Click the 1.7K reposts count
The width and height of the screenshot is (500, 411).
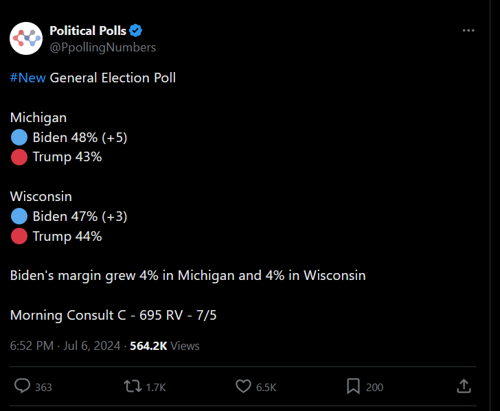click(x=156, y=387)
